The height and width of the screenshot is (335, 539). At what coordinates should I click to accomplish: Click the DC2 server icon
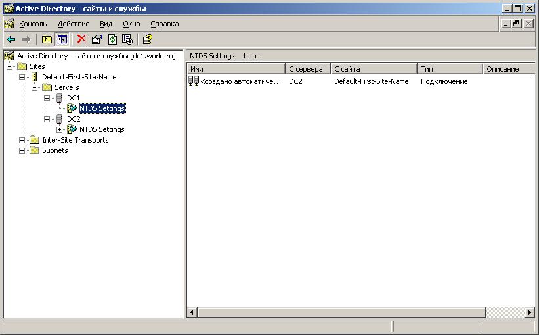[59, 119]
